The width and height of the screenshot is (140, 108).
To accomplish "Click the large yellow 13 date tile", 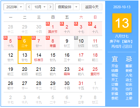I will pos(122,23).
